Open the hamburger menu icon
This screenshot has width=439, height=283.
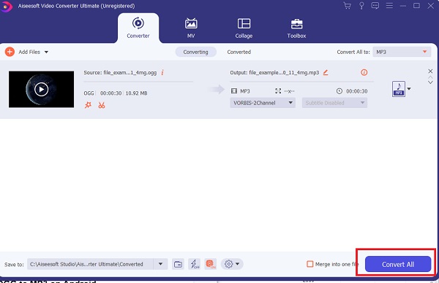(x=389, y=6)
